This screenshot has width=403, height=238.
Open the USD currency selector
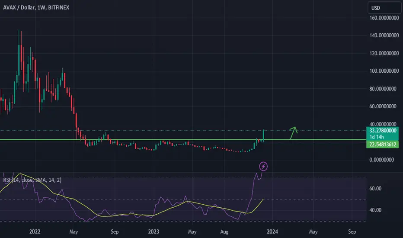tap(384, 8)
